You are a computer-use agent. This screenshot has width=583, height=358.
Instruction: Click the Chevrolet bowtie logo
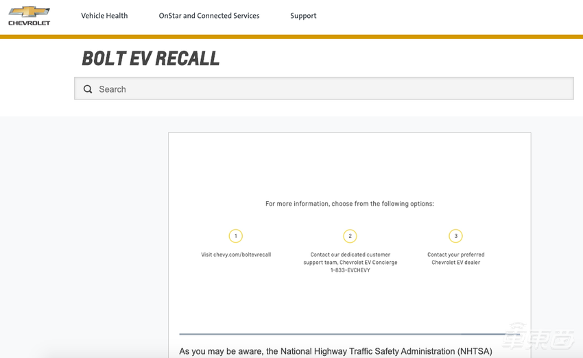[29, 12]
